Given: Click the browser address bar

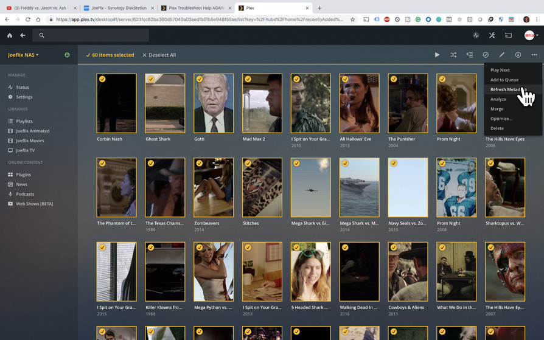Looking at the screenshot, I should tap(200, 19).
